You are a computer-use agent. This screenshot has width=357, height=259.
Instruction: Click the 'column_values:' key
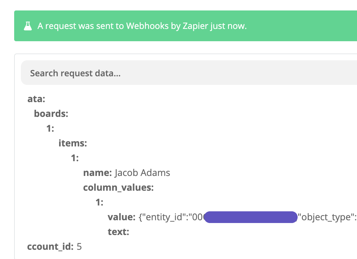tap(118, 188)
